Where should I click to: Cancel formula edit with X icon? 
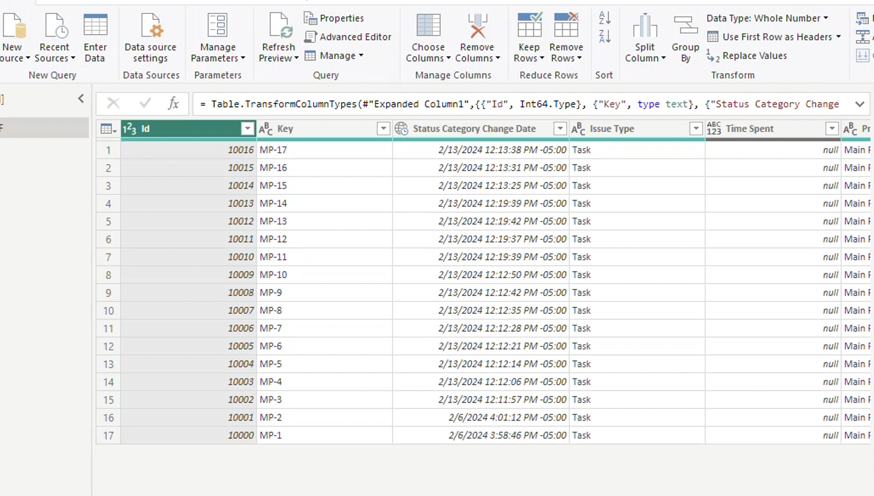113,103
